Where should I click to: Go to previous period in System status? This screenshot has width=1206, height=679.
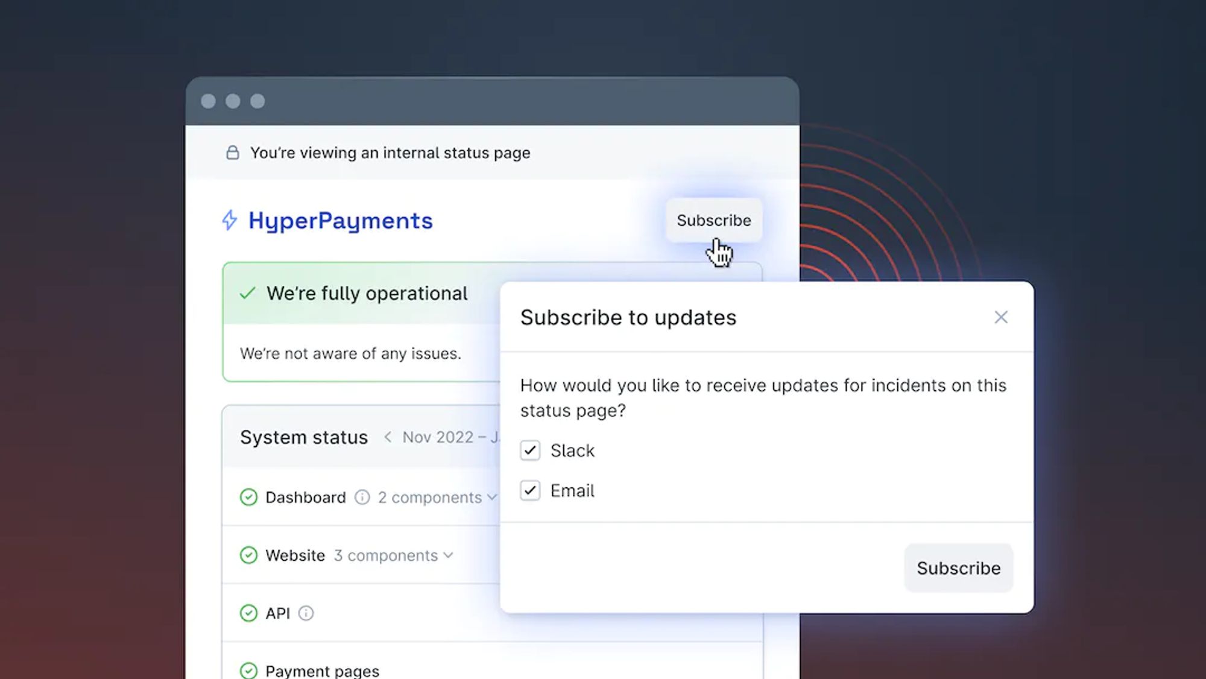click(x=388, y=437)
